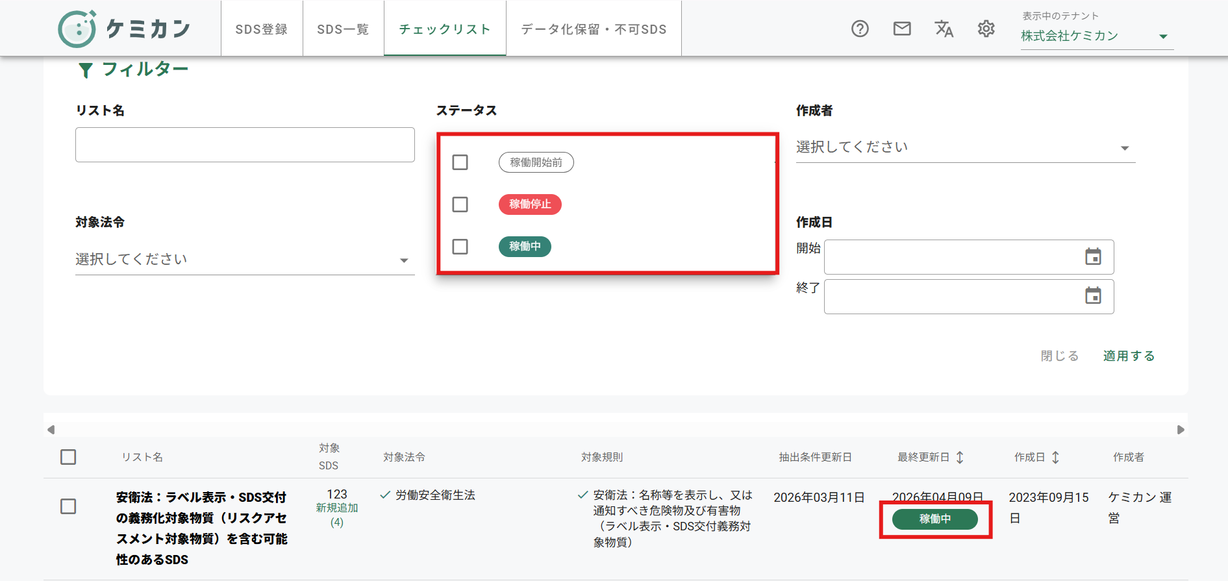Open calendar picker for 終了 date
Viewport: 1228px width, 581px height.
(x=1093, y=297)
